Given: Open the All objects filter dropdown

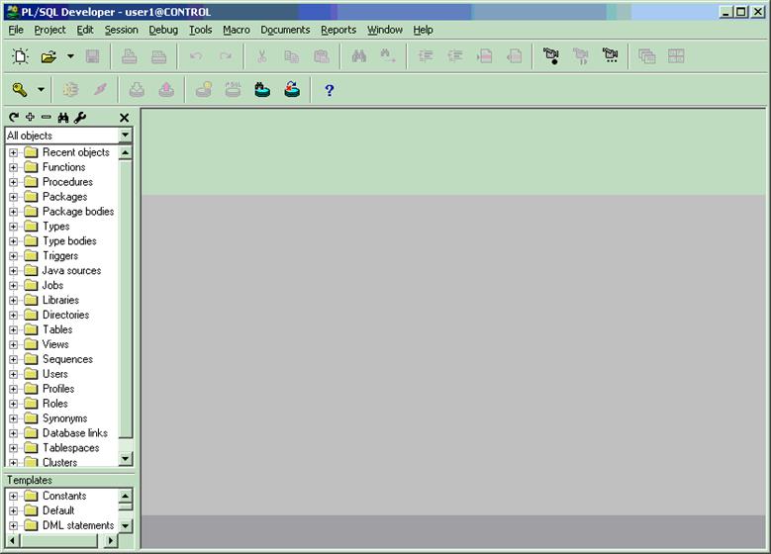Looking at the screenshot, I should [x=125, y=136].
